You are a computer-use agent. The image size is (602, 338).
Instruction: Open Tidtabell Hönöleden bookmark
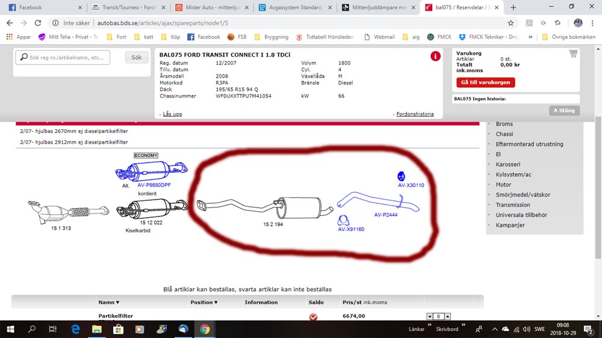(325, 37)
